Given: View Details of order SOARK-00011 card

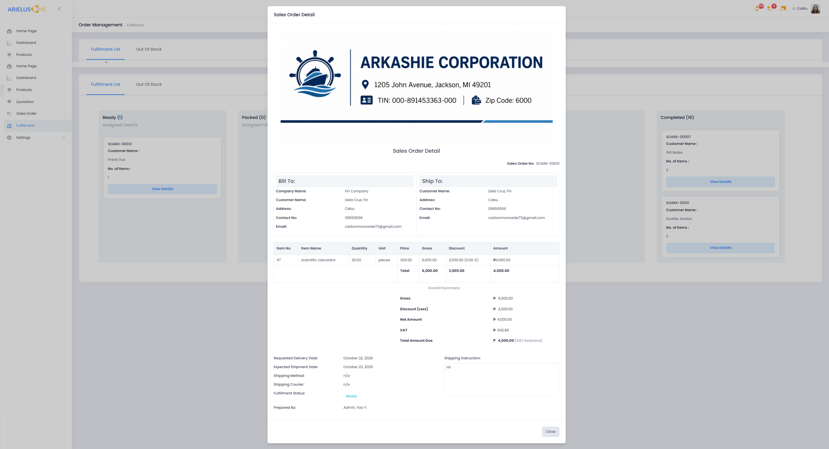Looking at the screenshot, I should click(x=720, y=248).
